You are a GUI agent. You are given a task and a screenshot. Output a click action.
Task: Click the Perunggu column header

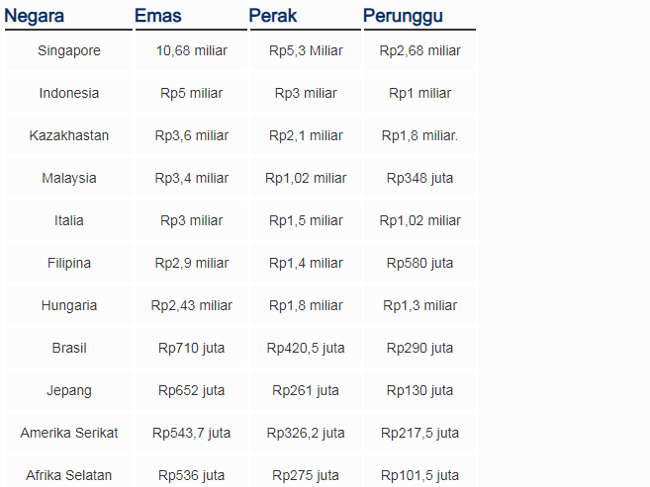[x=403, y=16]
